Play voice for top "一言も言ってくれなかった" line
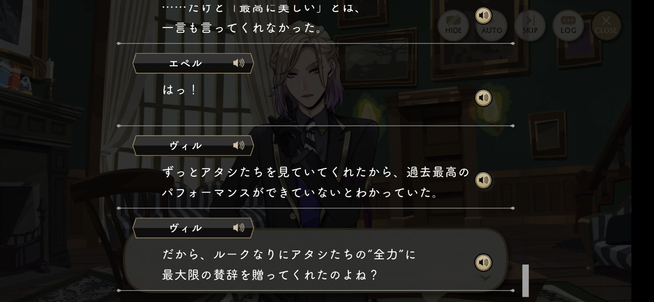This screenshot has width=654, height=302. 483,15
